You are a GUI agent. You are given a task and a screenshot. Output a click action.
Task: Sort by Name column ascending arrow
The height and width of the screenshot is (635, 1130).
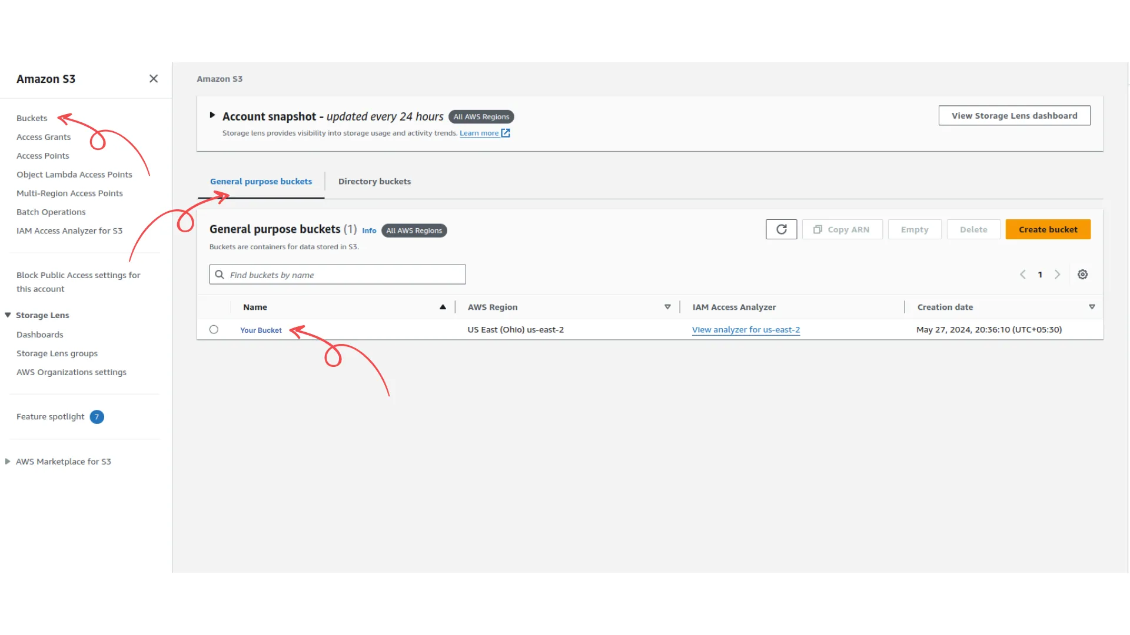pos(443,307)
